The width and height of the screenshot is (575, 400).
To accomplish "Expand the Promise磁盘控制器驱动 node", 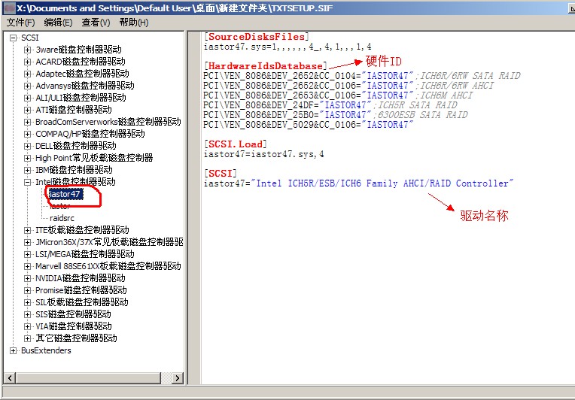I will pyautogui.click(x=28, y=290).
